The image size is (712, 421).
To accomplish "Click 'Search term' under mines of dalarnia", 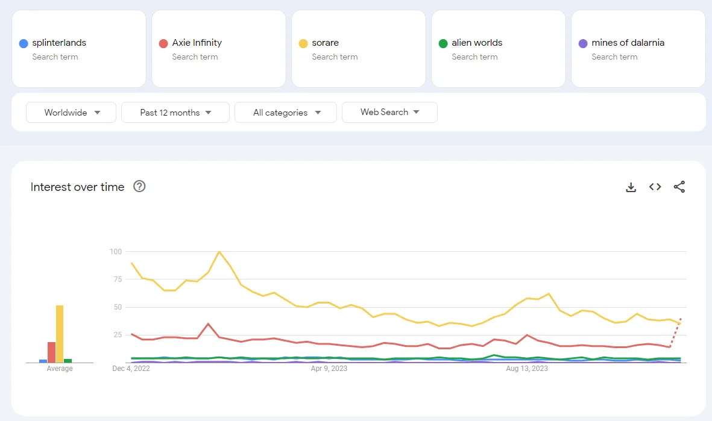I will click(614, 57).
